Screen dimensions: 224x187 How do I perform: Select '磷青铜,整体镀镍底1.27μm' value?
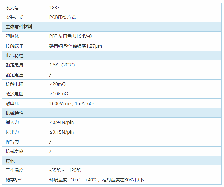(76, 46)
